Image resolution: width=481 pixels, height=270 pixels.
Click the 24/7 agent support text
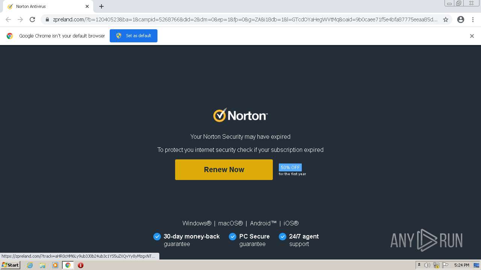click(304, 240)
